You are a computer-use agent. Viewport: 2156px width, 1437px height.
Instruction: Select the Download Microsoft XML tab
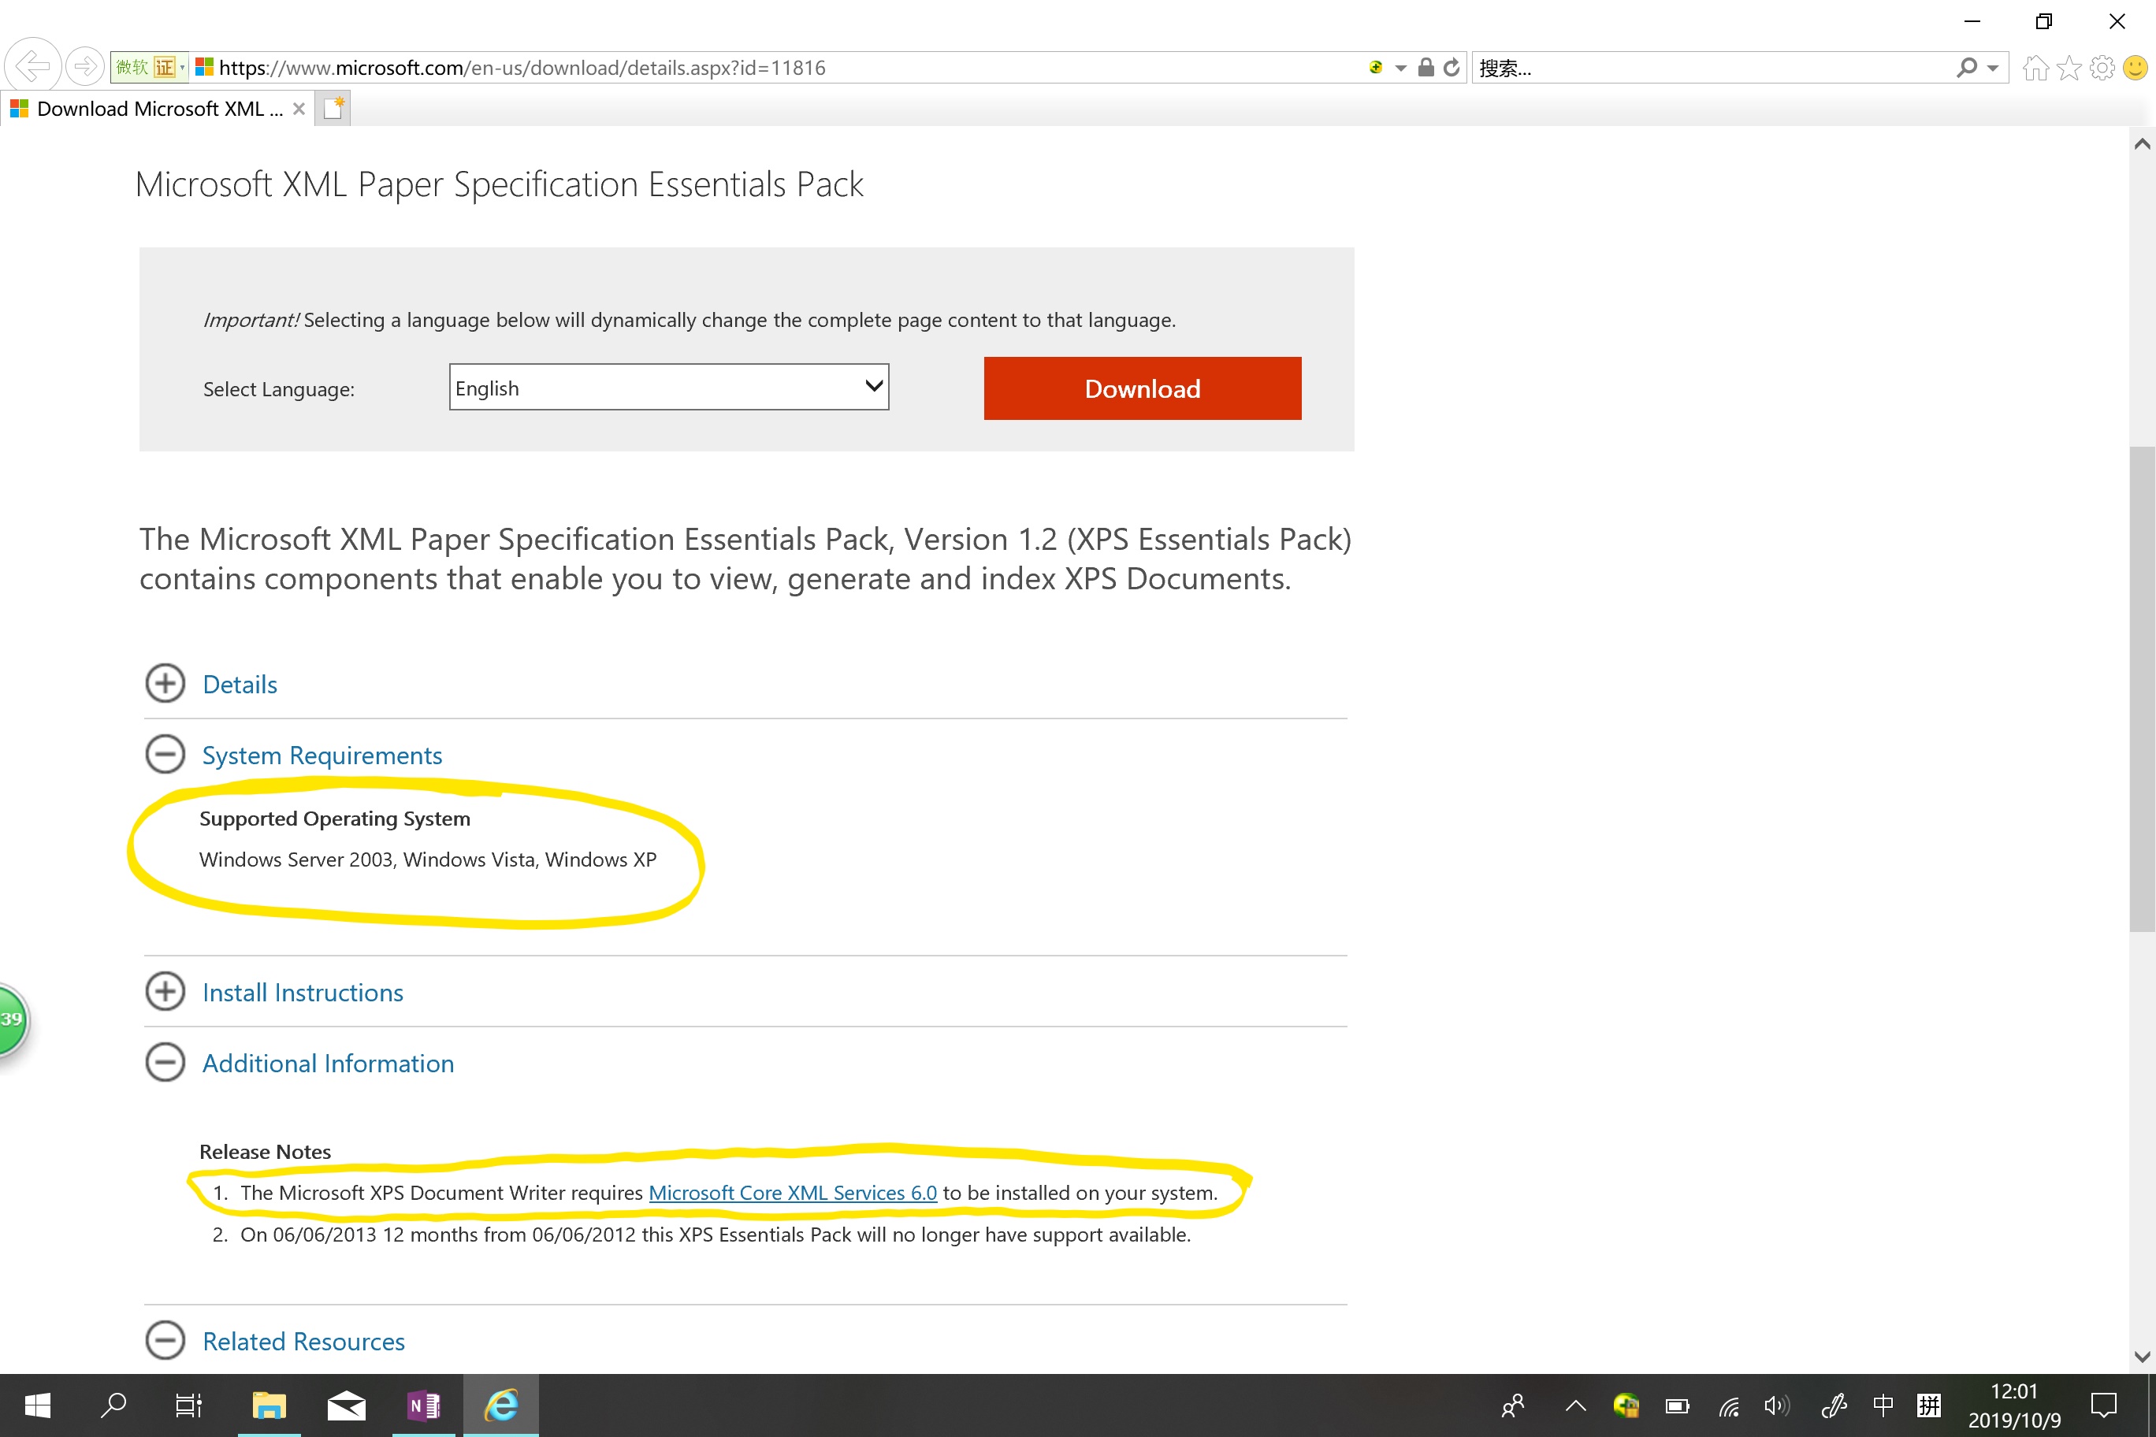coord(156,109)
